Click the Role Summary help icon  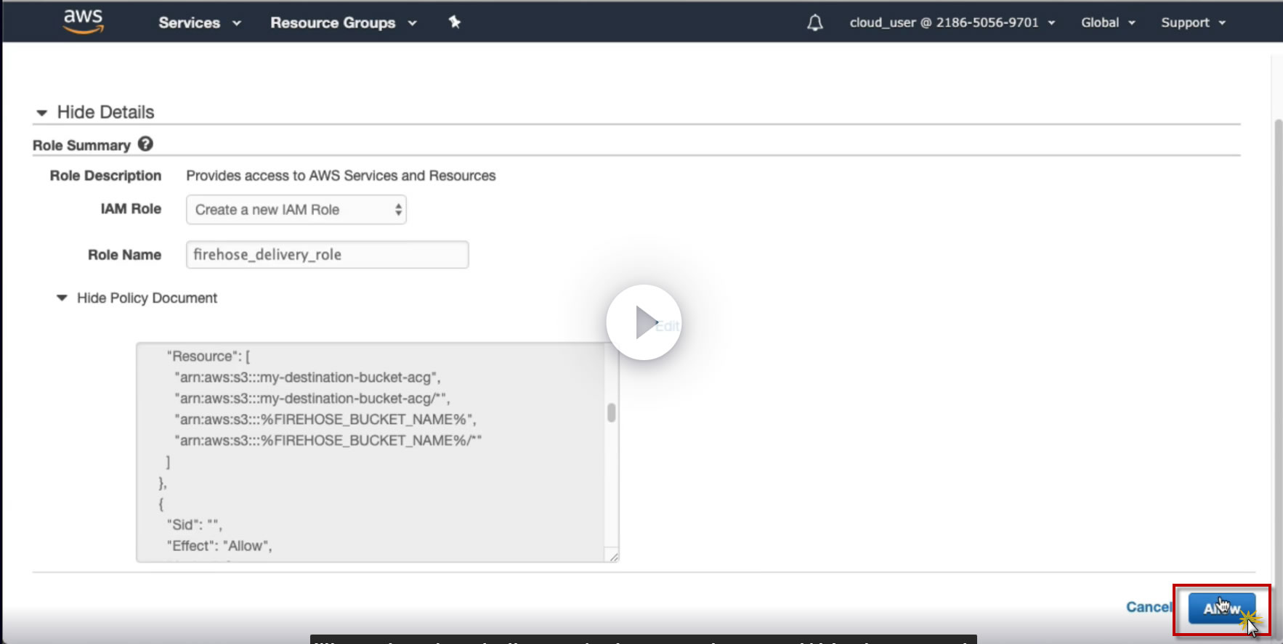(145, 144)
